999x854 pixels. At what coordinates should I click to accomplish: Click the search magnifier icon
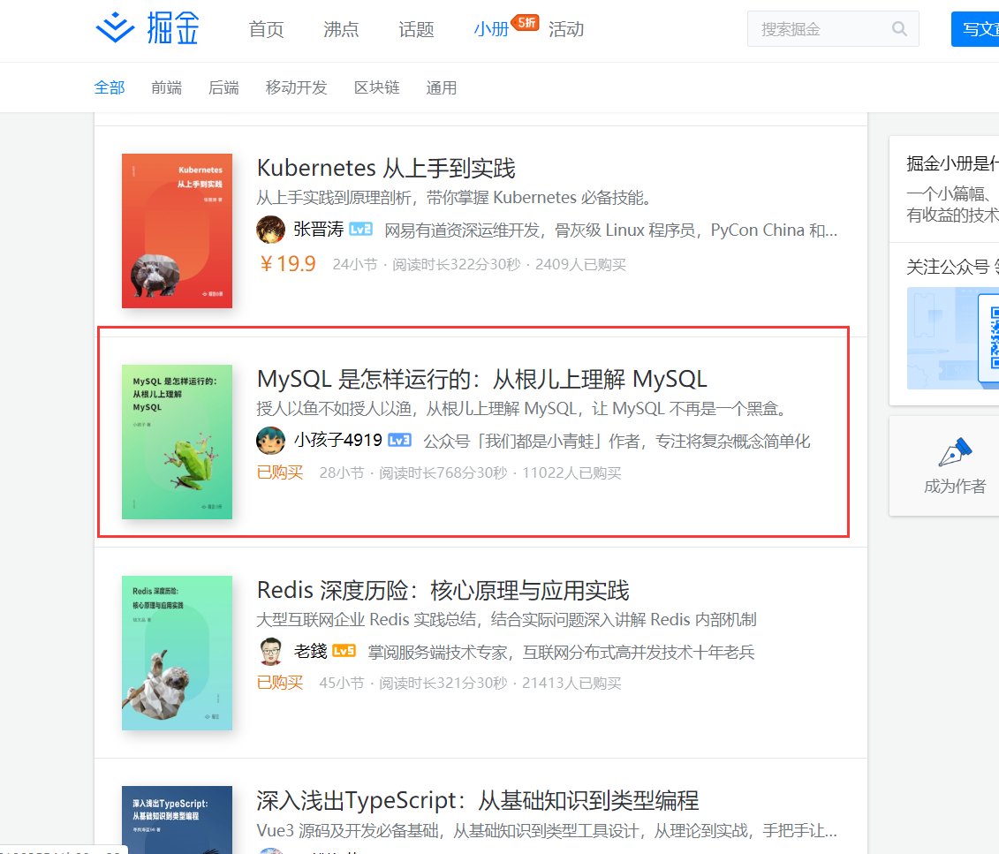pyautogui.click(x=899, y=28)
